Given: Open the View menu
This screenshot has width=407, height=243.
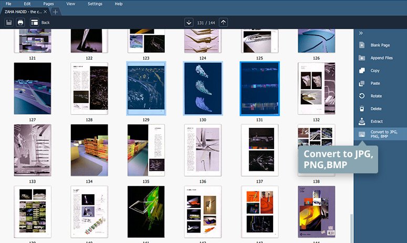Looking at the screenshot, I should pyautogui.click(x=70, y=4).
